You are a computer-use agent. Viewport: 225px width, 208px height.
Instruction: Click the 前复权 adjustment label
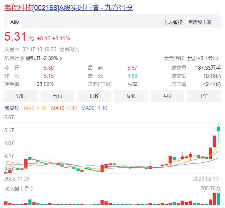pyautogui.click(x=12, y=108)
